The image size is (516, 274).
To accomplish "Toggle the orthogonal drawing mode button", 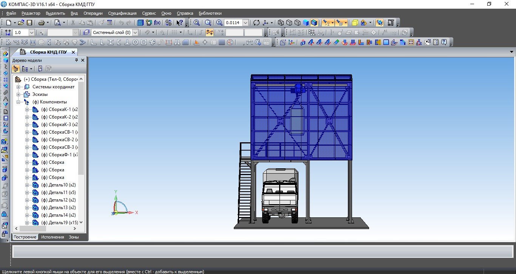I will pos(202,32).
